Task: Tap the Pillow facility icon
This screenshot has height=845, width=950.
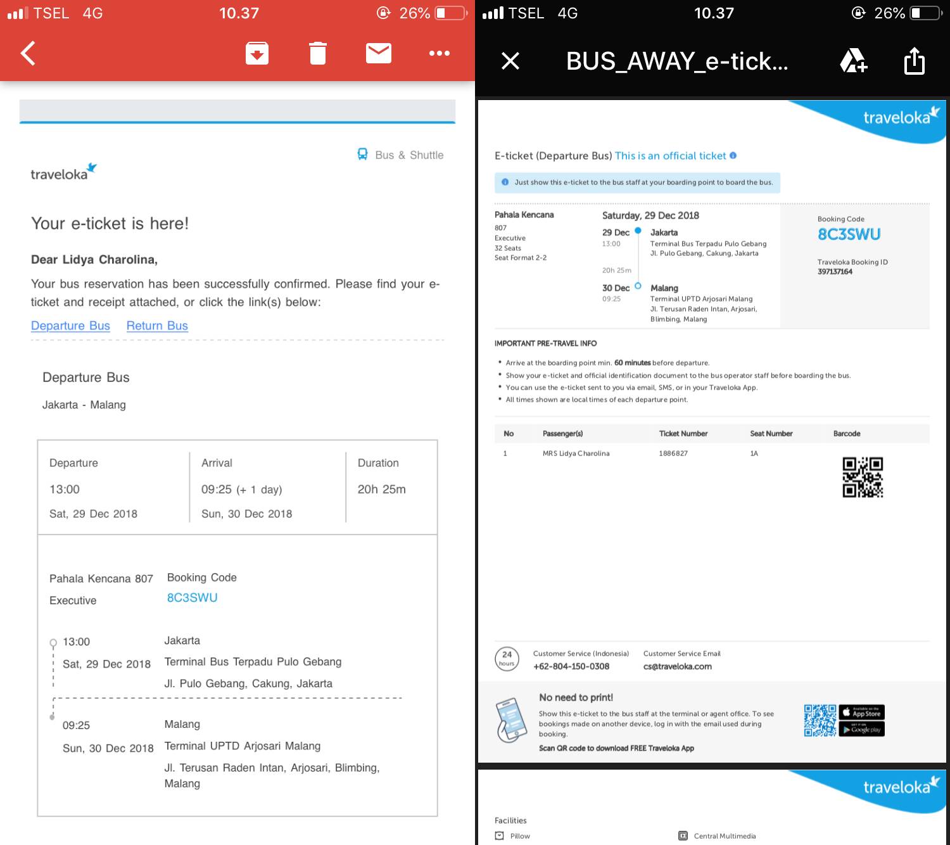Action: click(500, 835)
